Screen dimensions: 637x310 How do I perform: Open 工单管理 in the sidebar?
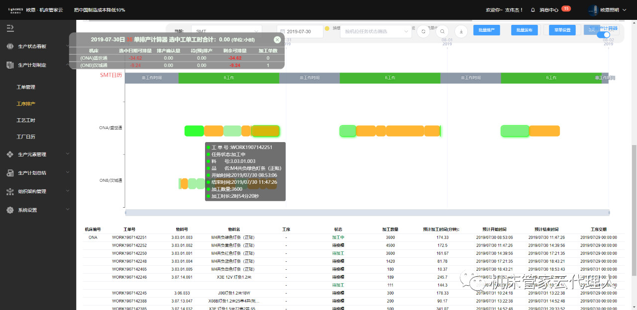(x=26, y=87)
